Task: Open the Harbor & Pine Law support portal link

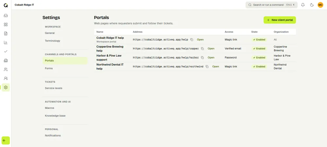Action: point(211,57)
